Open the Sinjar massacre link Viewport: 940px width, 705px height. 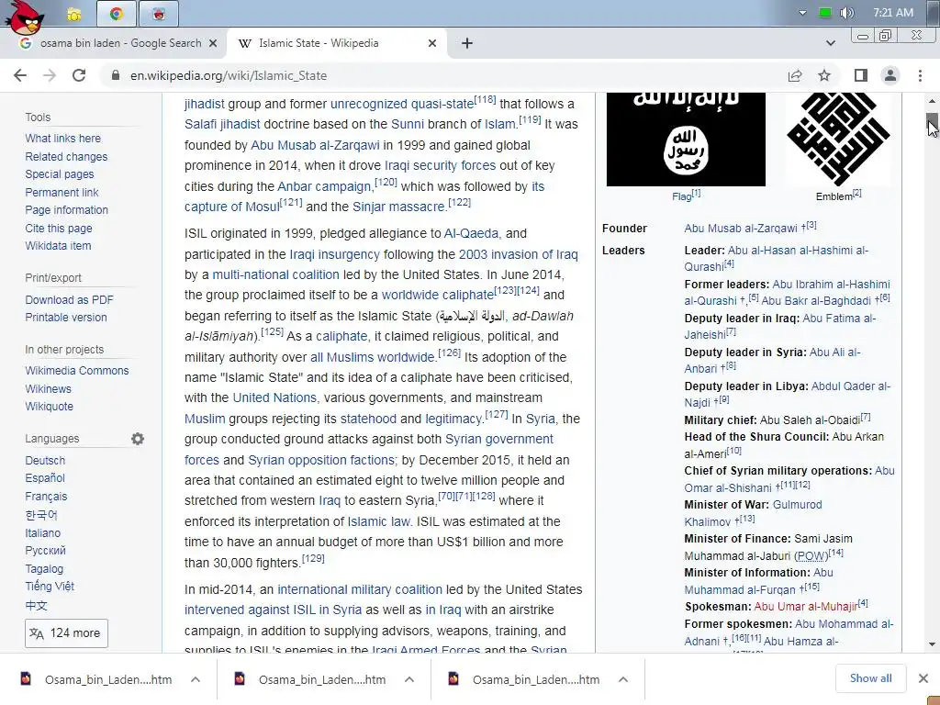pos(398,207)
